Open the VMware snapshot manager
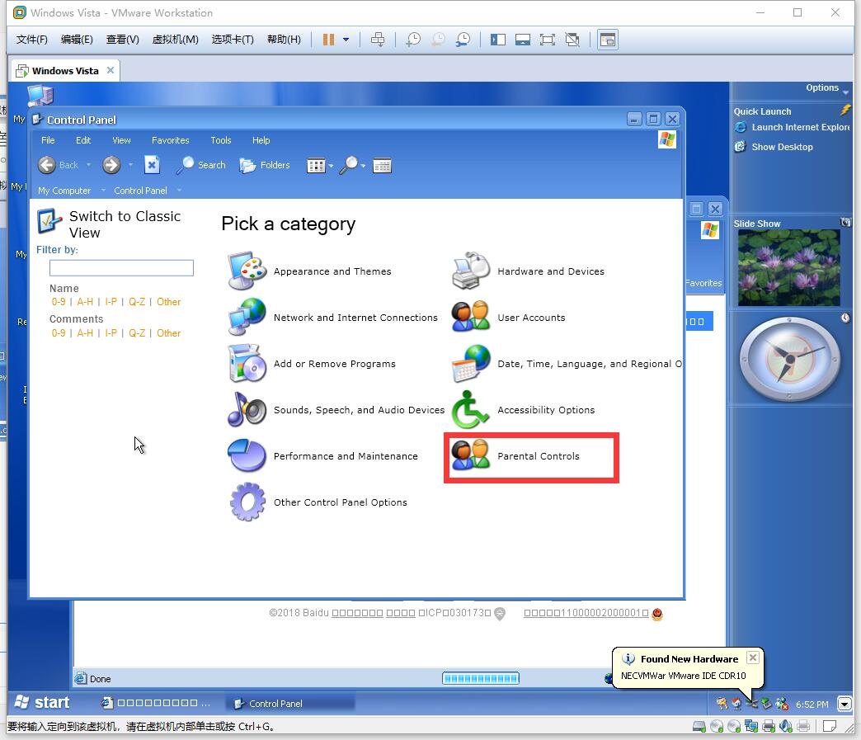The image size is (861, 740). 463,40
